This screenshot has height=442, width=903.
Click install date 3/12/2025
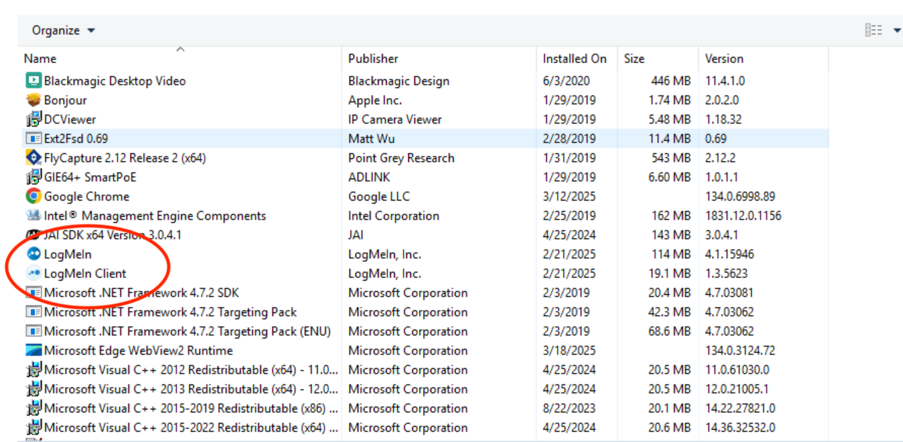[569, 196]
